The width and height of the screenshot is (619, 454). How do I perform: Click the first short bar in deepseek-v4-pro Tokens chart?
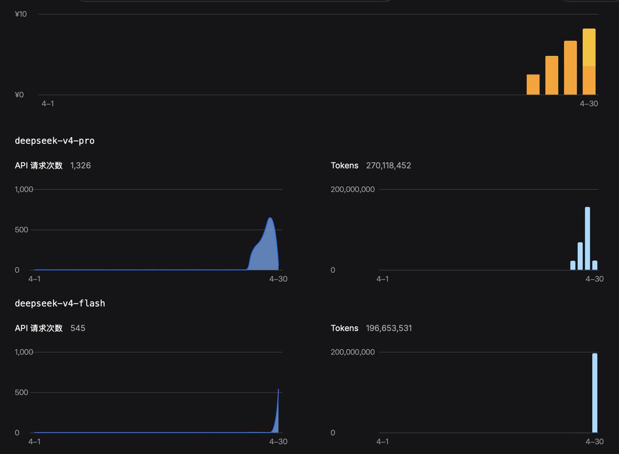pos(573,265)
